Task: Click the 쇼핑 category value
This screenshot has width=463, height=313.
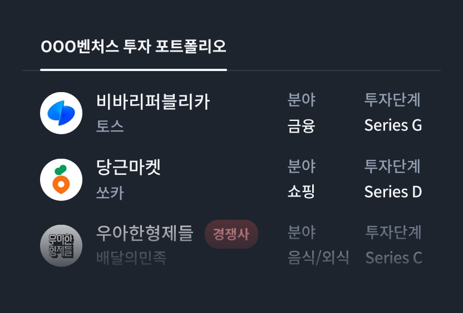Action: (302, 192)
